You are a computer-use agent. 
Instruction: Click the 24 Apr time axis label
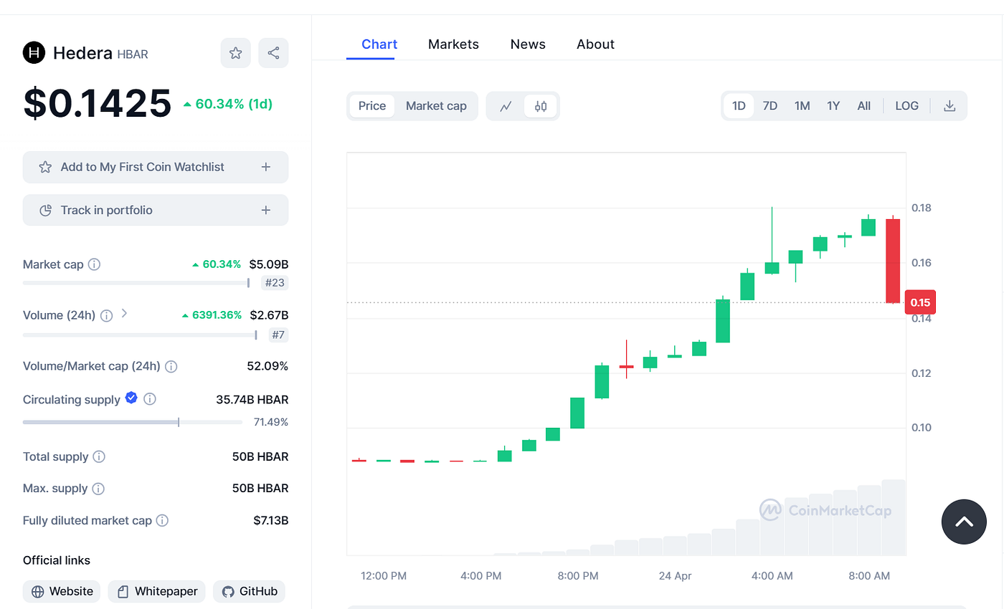click(675, 576)
